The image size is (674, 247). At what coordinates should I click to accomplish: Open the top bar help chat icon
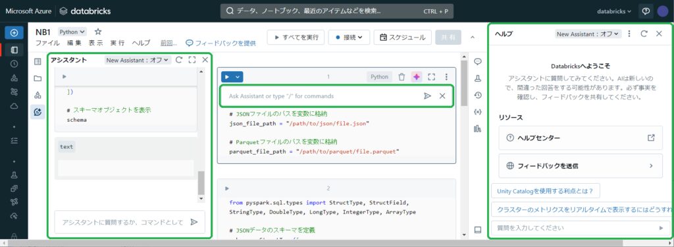(646, 12)
